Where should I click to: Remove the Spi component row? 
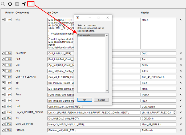click(x=181, y=83)
